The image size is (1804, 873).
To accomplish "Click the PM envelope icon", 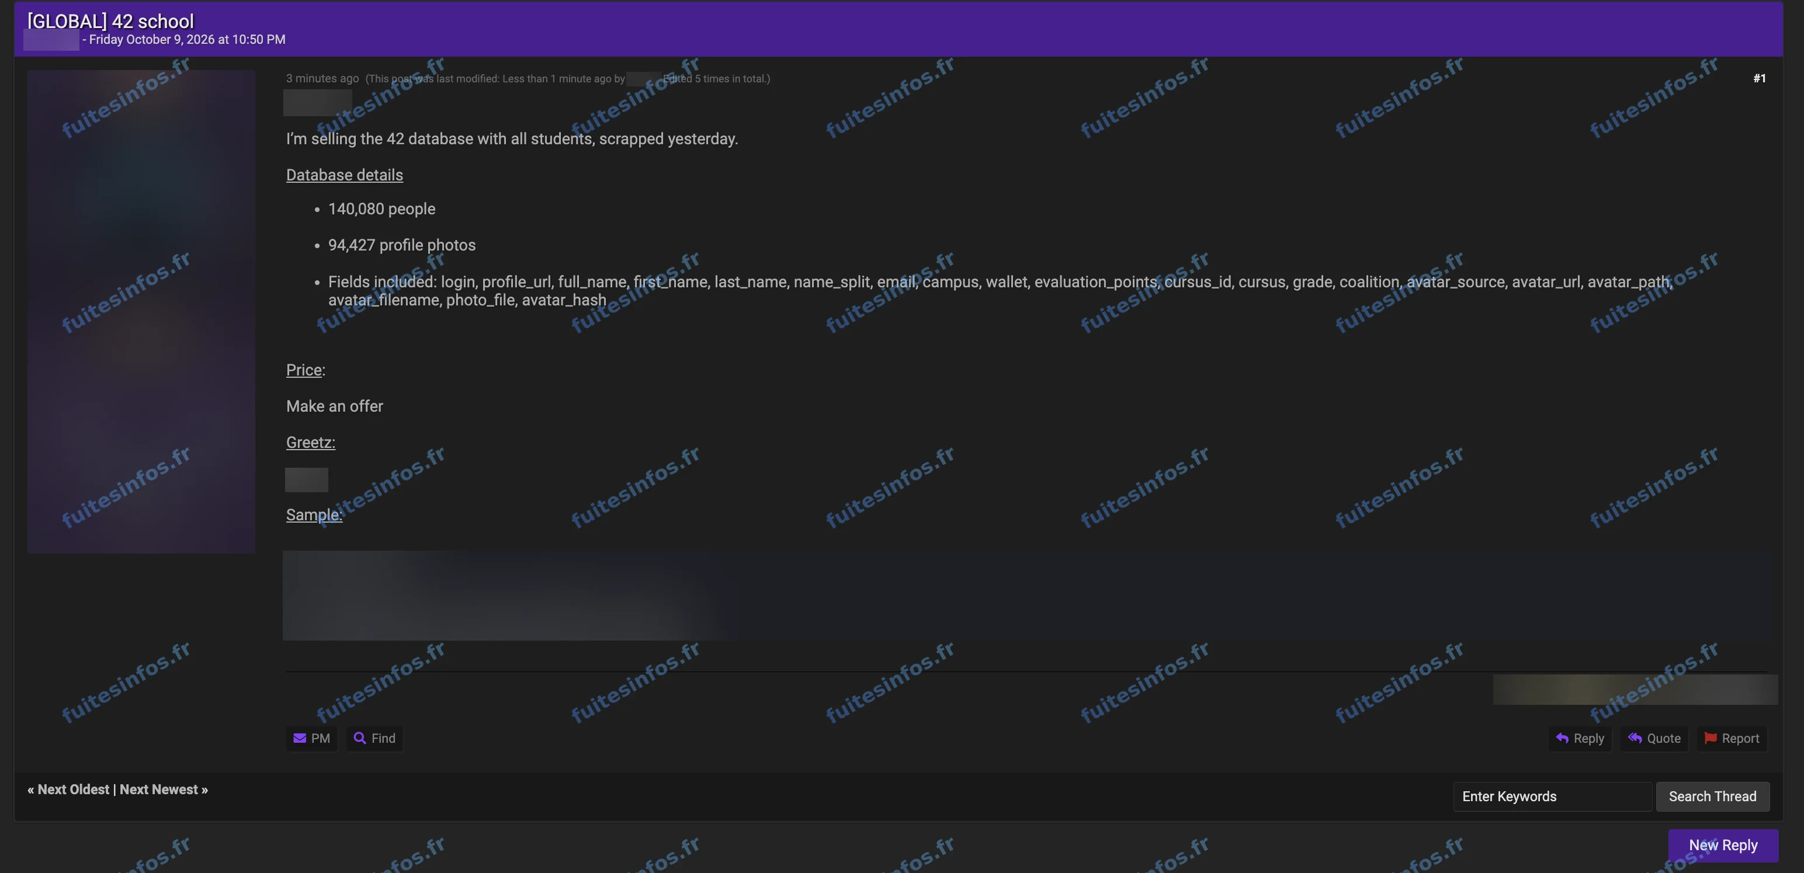I will coord(299,738).
